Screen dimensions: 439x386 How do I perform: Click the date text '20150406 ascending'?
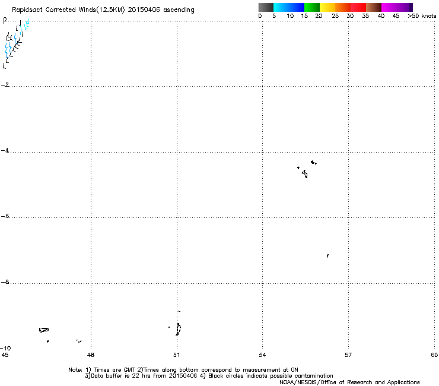click(x=161, y=10)
